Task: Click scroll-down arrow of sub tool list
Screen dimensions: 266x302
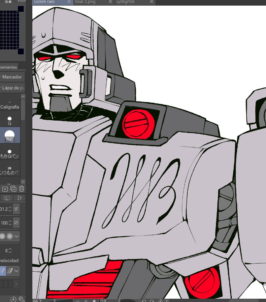Action: (x=23, y=181)
